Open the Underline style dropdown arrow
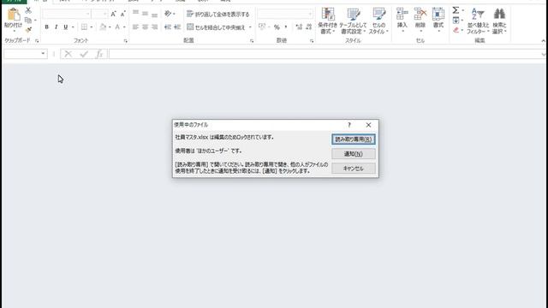The height and width of the screenshot is (308, 548). click(73, 27)
